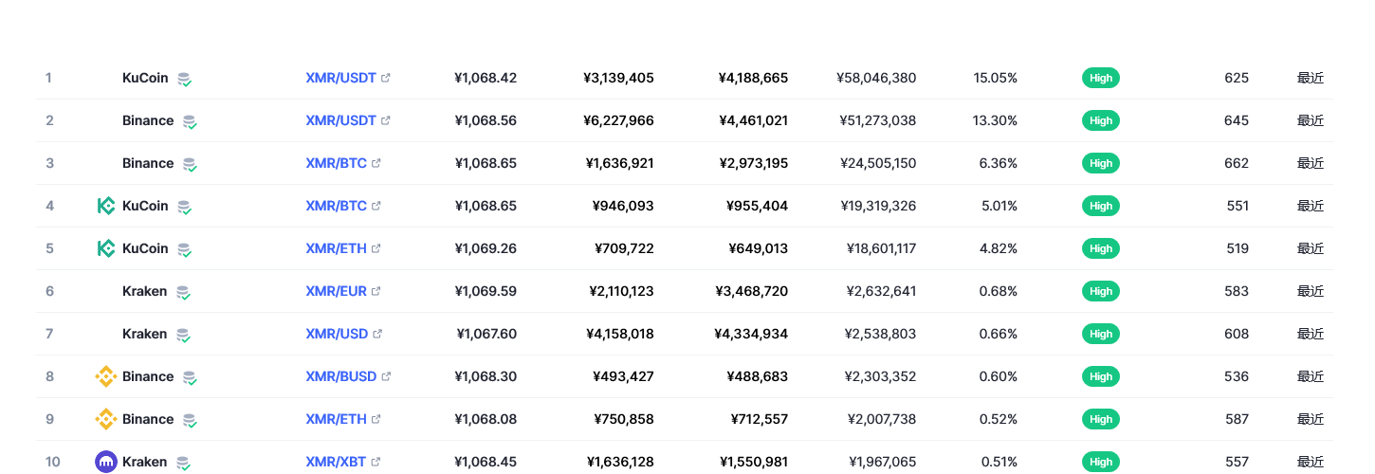
Task: Click the KuCoin logo in row 5
Action: [x=106, y=248]
